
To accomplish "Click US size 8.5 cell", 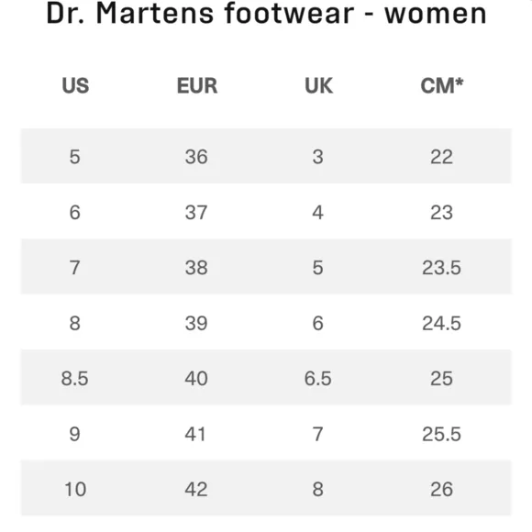I will (x=74, y=378).
